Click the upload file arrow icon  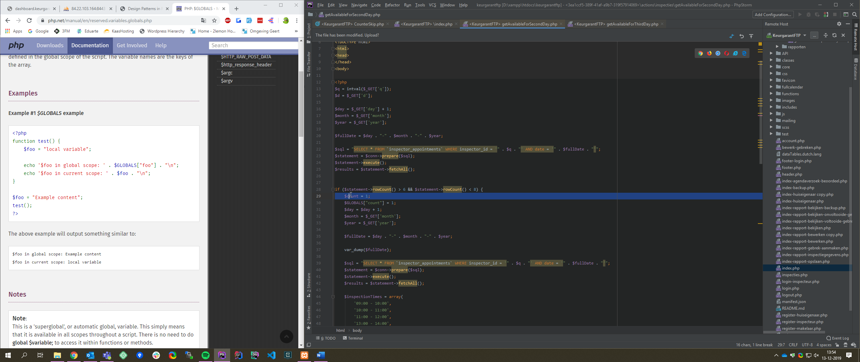click(x=751, y=36)
